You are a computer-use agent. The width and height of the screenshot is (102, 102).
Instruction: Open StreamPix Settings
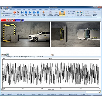(x=94, y=13)
